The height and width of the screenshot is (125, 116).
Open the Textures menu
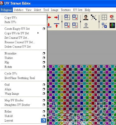tap(66, 10)
